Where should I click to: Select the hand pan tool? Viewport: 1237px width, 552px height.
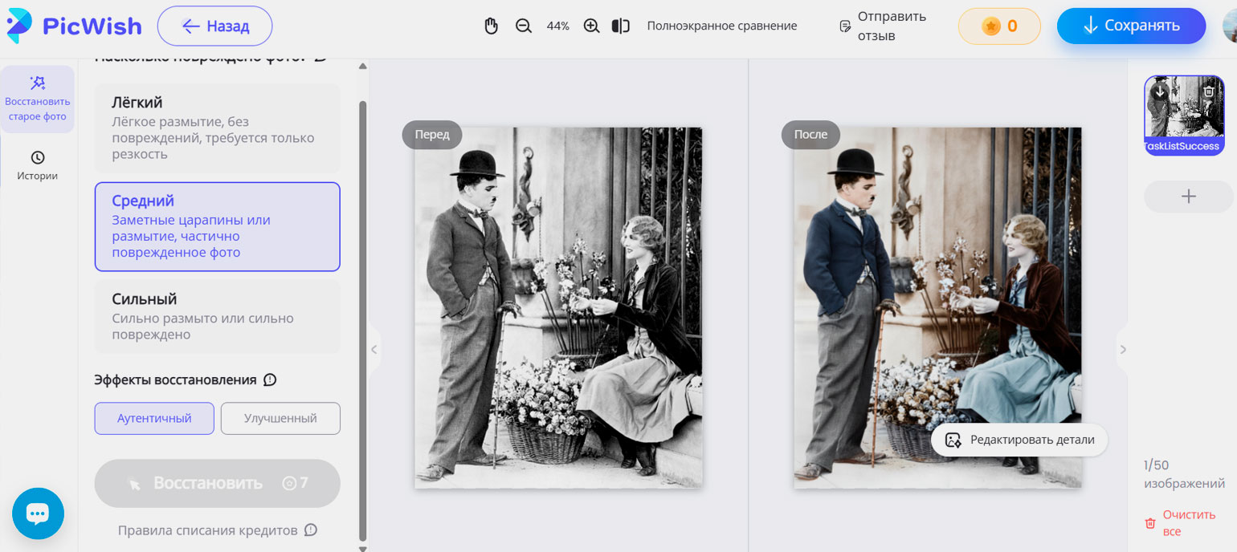coord(491,26)
